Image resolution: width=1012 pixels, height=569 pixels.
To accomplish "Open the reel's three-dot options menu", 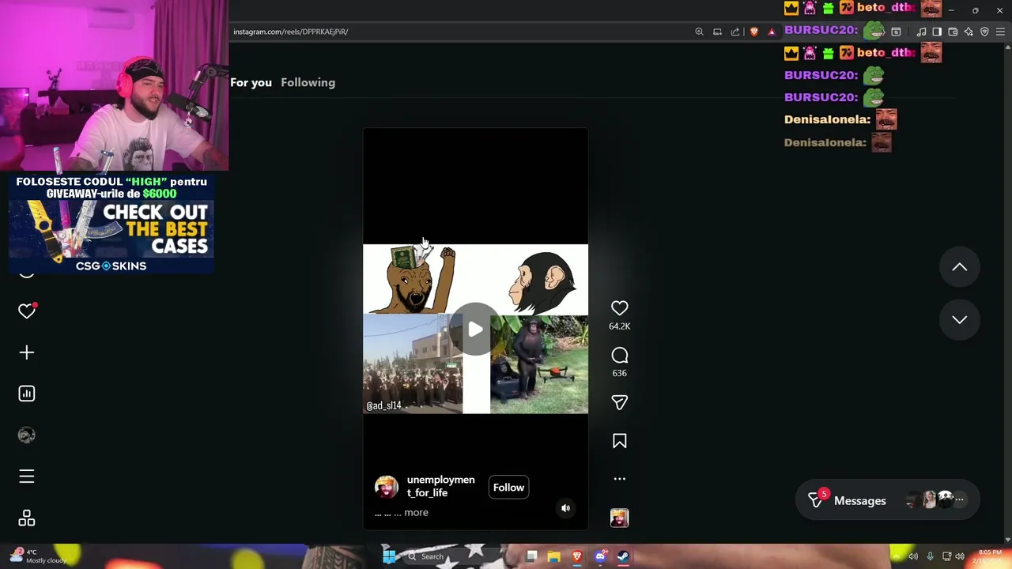I will coord(619,479).
